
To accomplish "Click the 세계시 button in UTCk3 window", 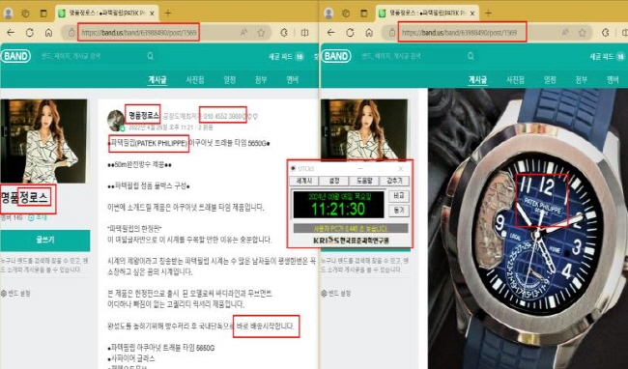I will click(x=304, y=181).
